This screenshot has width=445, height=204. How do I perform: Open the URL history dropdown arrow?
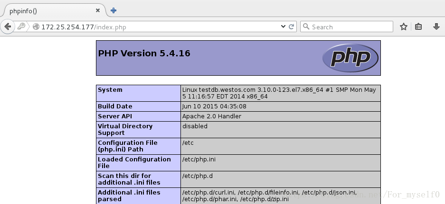coord(283,27)
